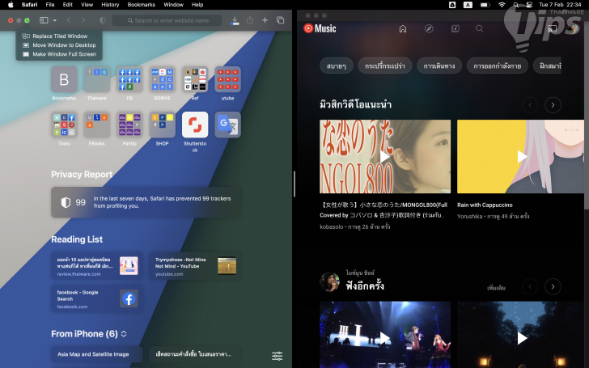This screenshot has width=589, height=368.
Task: Go forward in Safari toolbar
Action: pyautogui.click(x=83, y=20)
